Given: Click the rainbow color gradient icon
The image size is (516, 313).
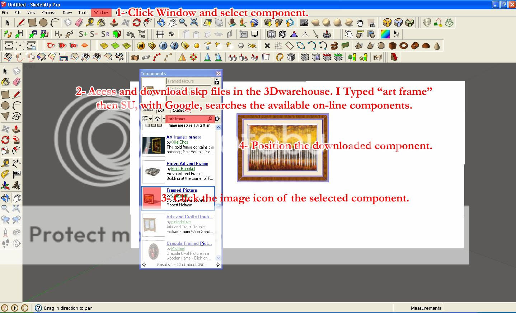Looking at the screenshot, I should pyautogui.click(x=385, y=34).
